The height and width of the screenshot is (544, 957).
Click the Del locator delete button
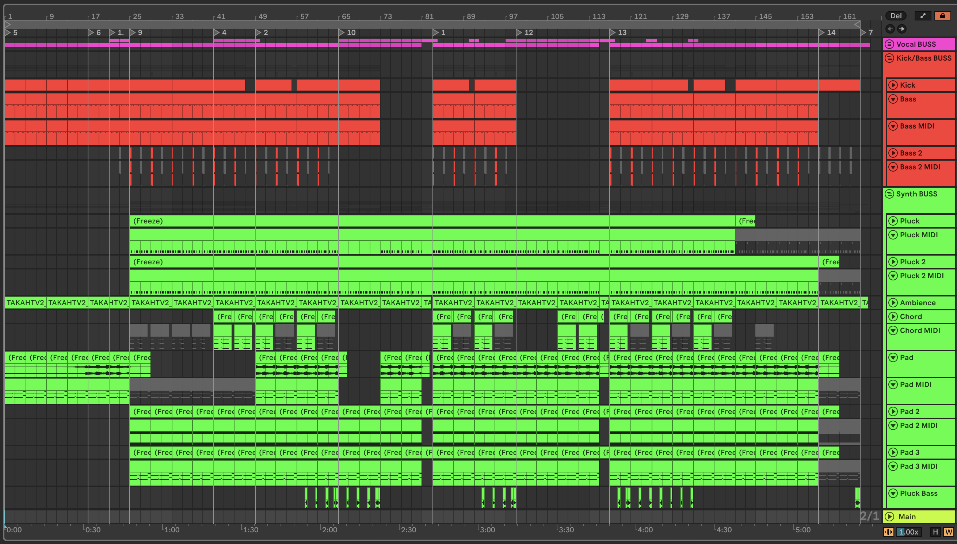pos(896,16)
